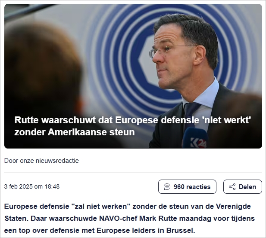Click the timestamp '3 feb 2025 om 18:48'
Viewport: 266px width, 238px height.
(32, 186)
